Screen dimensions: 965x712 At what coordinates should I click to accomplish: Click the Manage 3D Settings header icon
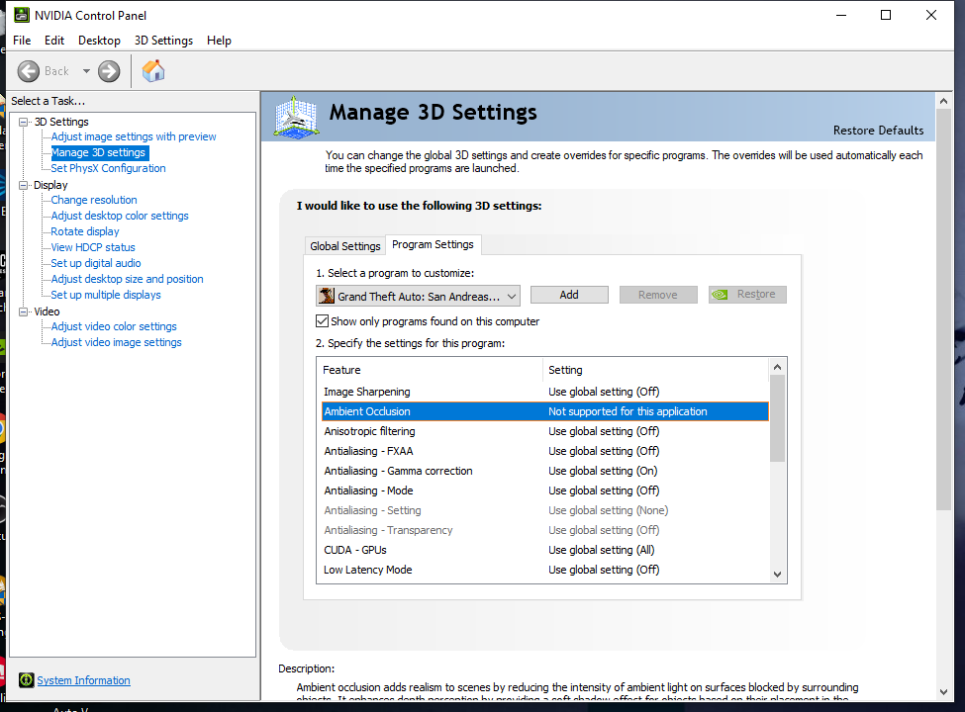coord(296,117)
